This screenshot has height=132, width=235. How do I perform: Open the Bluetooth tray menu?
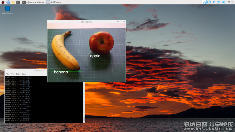pos(214,2)
